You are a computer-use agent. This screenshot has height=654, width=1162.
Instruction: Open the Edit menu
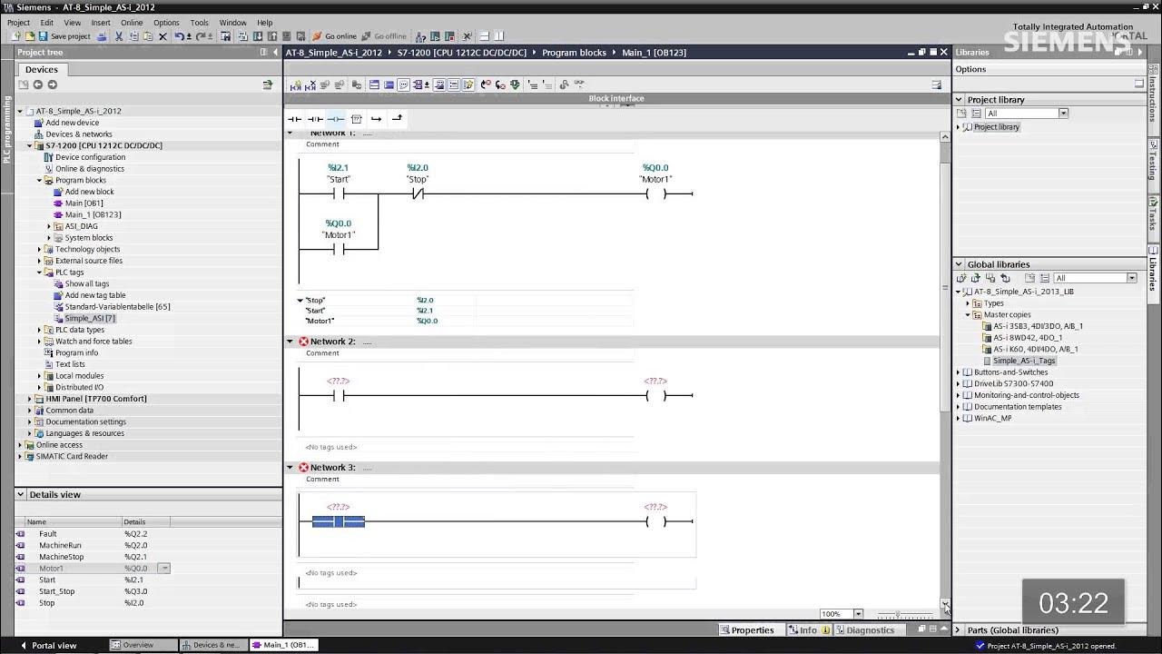point(46,23)
